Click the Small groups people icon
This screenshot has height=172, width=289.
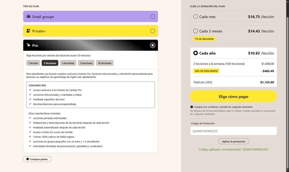click(x=28, y=16)
